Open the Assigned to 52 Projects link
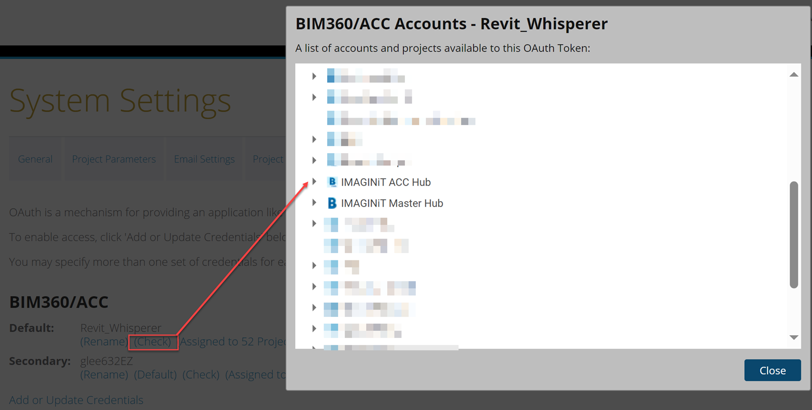 [x=233, y=342]
